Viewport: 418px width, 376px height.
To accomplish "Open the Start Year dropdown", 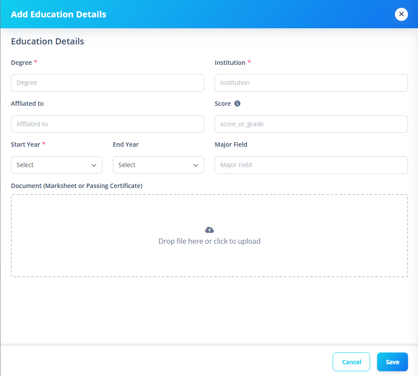I will [x=57, y=165].
